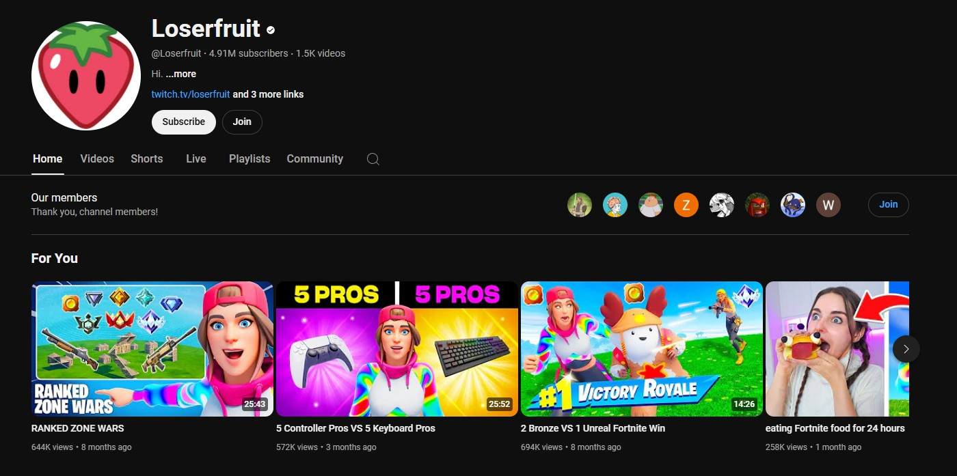The image size is (957, 476).
Task: Open the RANKED ZONE WARS video thumbnail
Action: [152, 349]
